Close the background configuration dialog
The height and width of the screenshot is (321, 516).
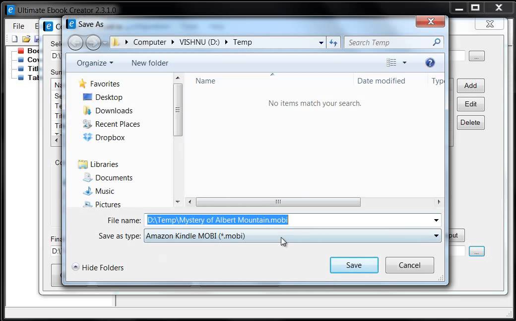point(489,24)
